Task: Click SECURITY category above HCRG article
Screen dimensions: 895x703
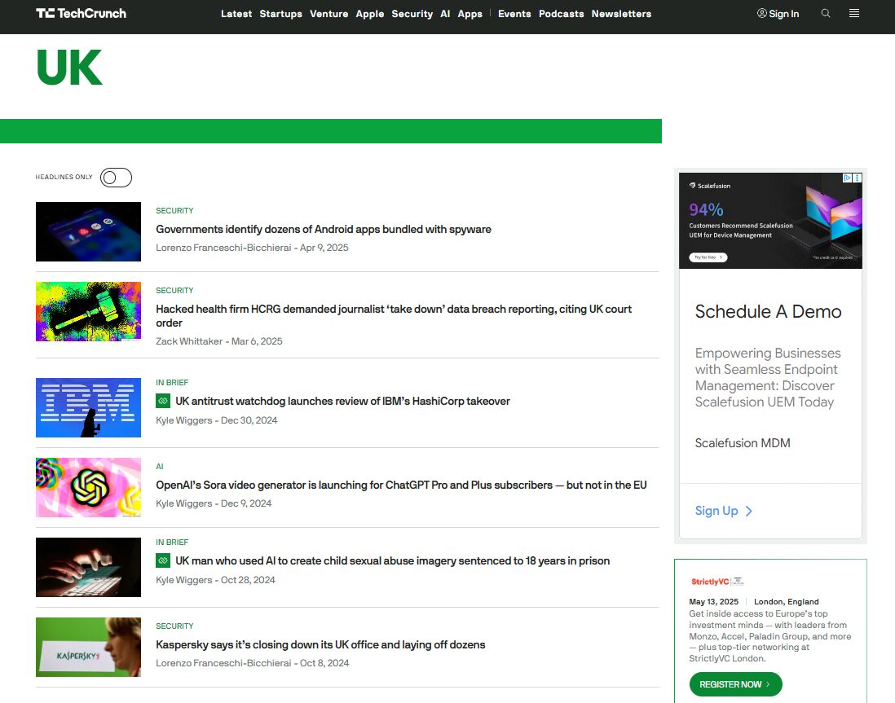Action: tap(174, 291)
